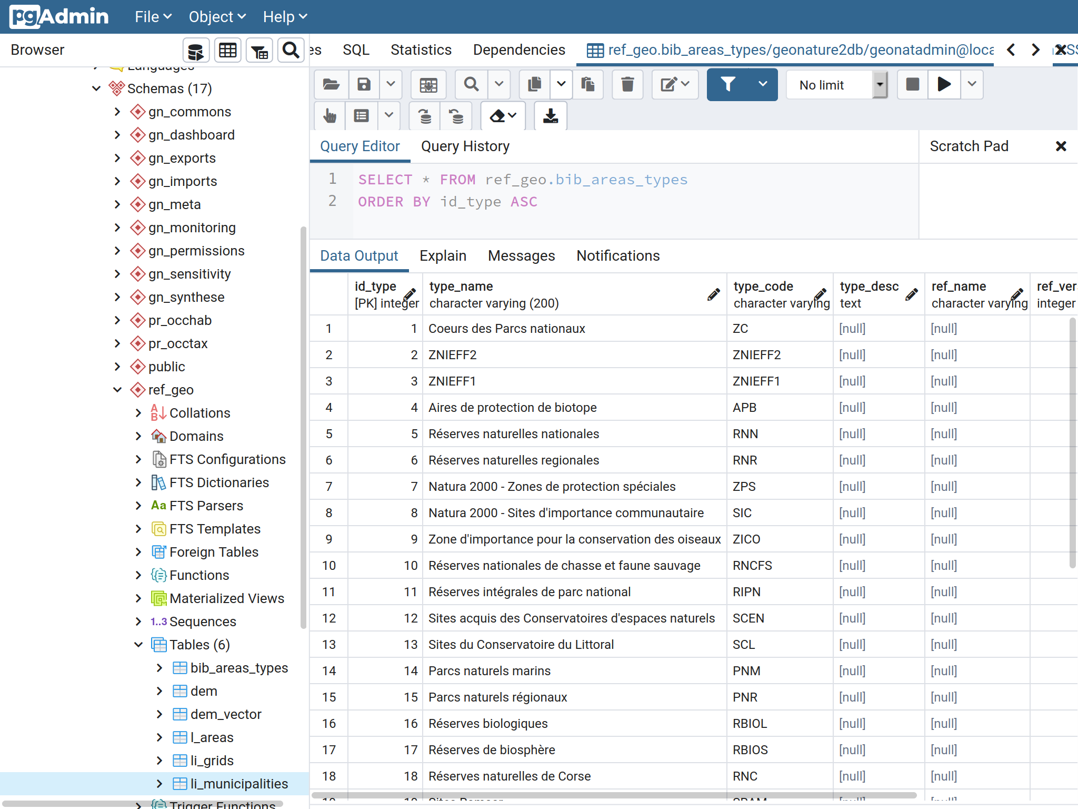1078x809 pixels.
Task: Click the Paste rows icon
Action: 588,84
